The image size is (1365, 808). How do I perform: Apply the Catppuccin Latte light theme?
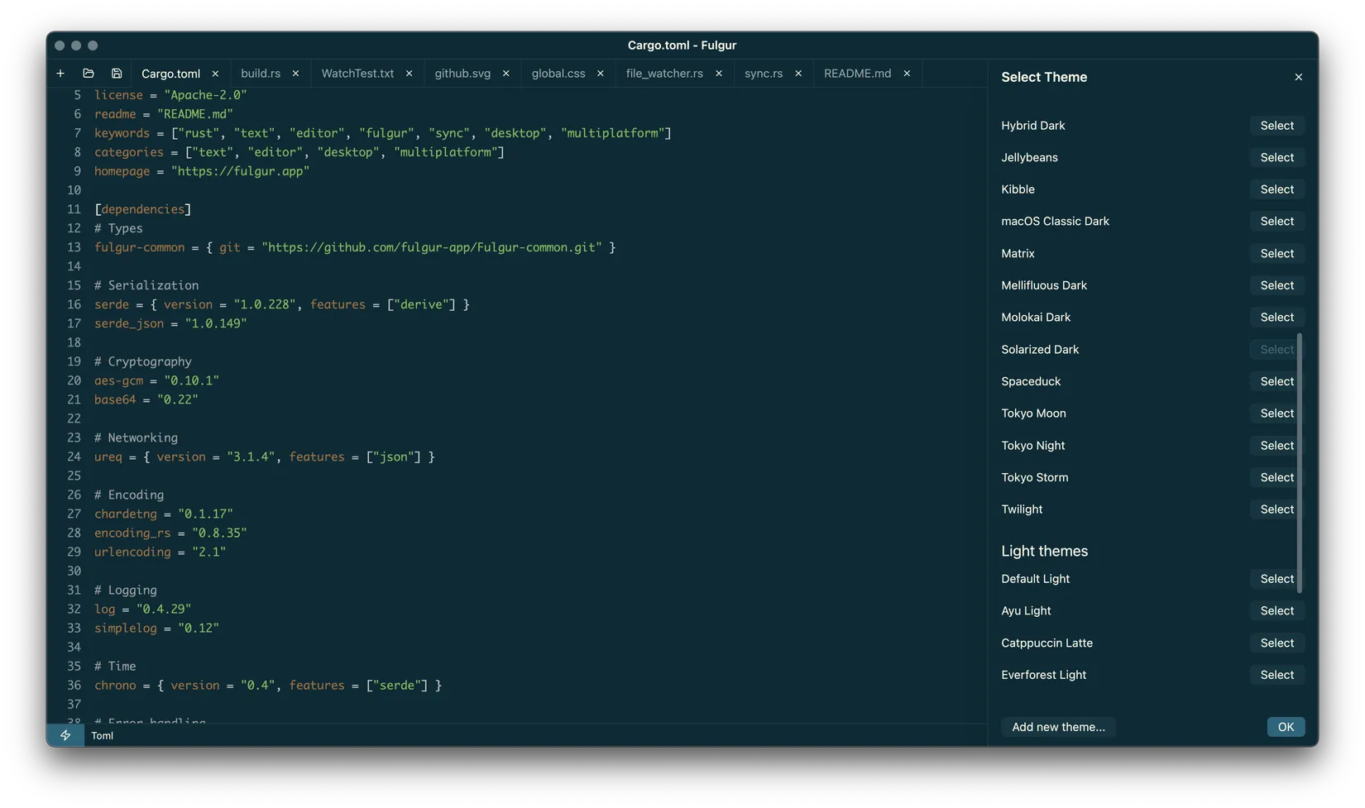click(1276, 643)
